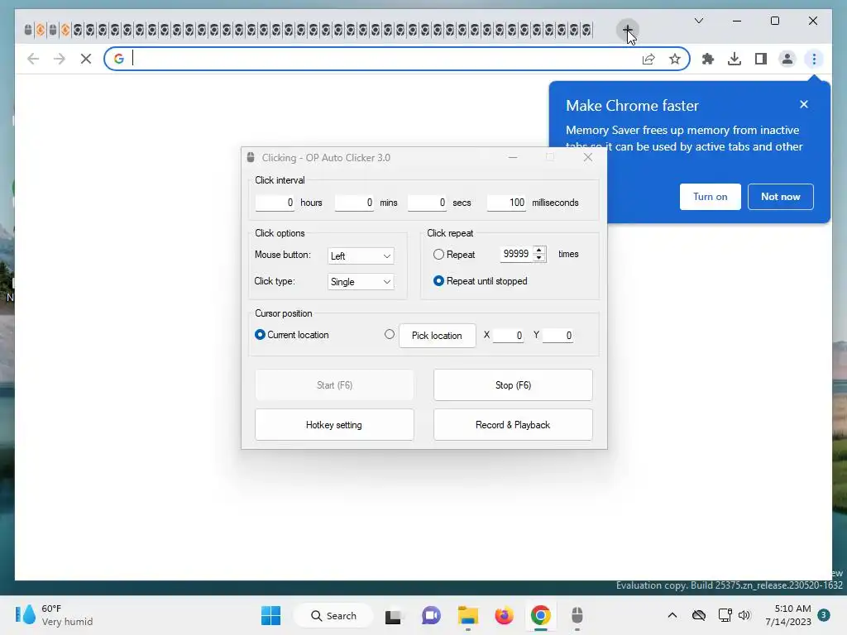Open notification badge showing 3

[824, 615]
